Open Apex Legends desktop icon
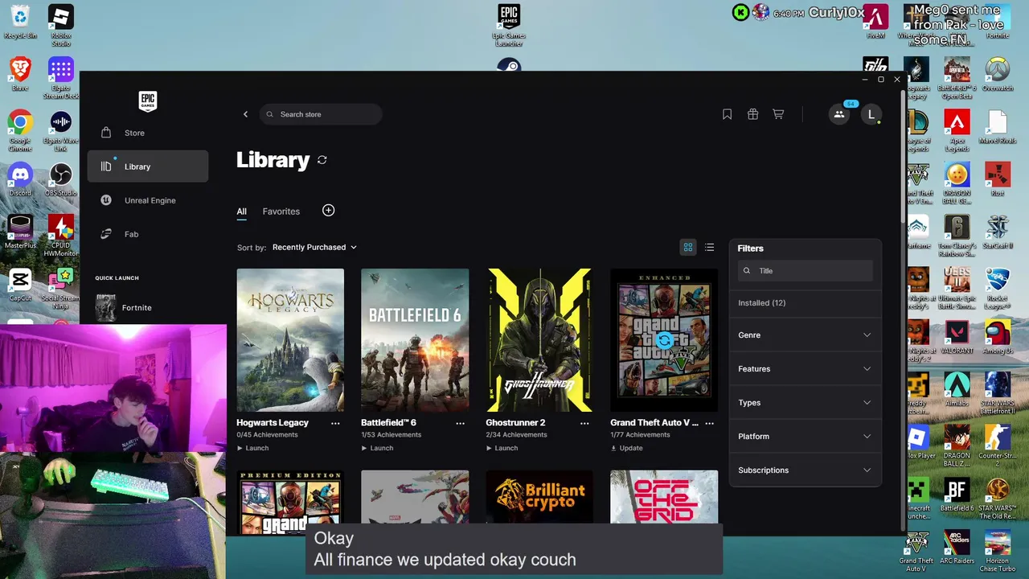 957,130
